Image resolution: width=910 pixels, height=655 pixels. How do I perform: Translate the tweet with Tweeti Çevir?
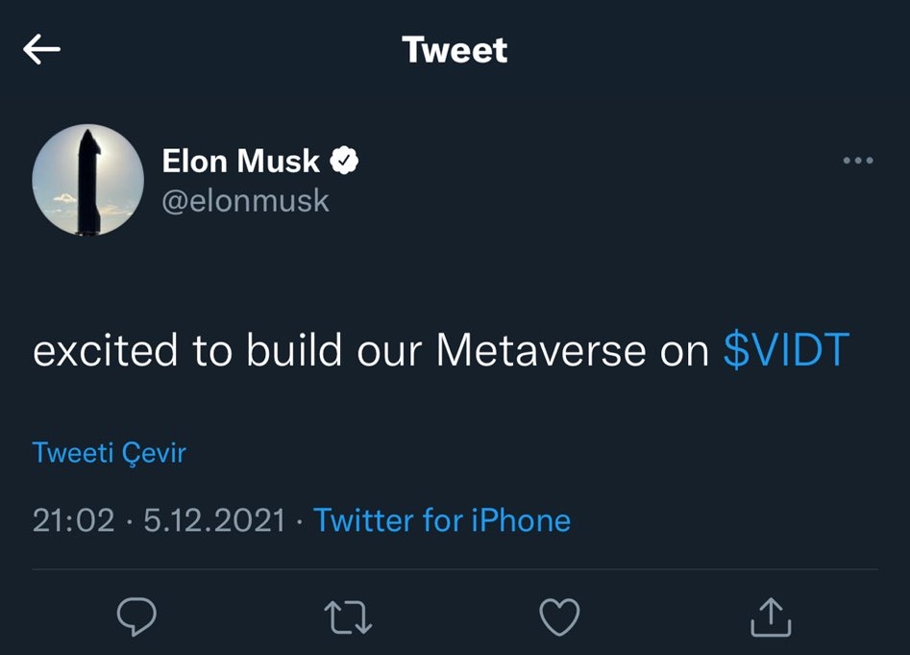coord(110,452)
